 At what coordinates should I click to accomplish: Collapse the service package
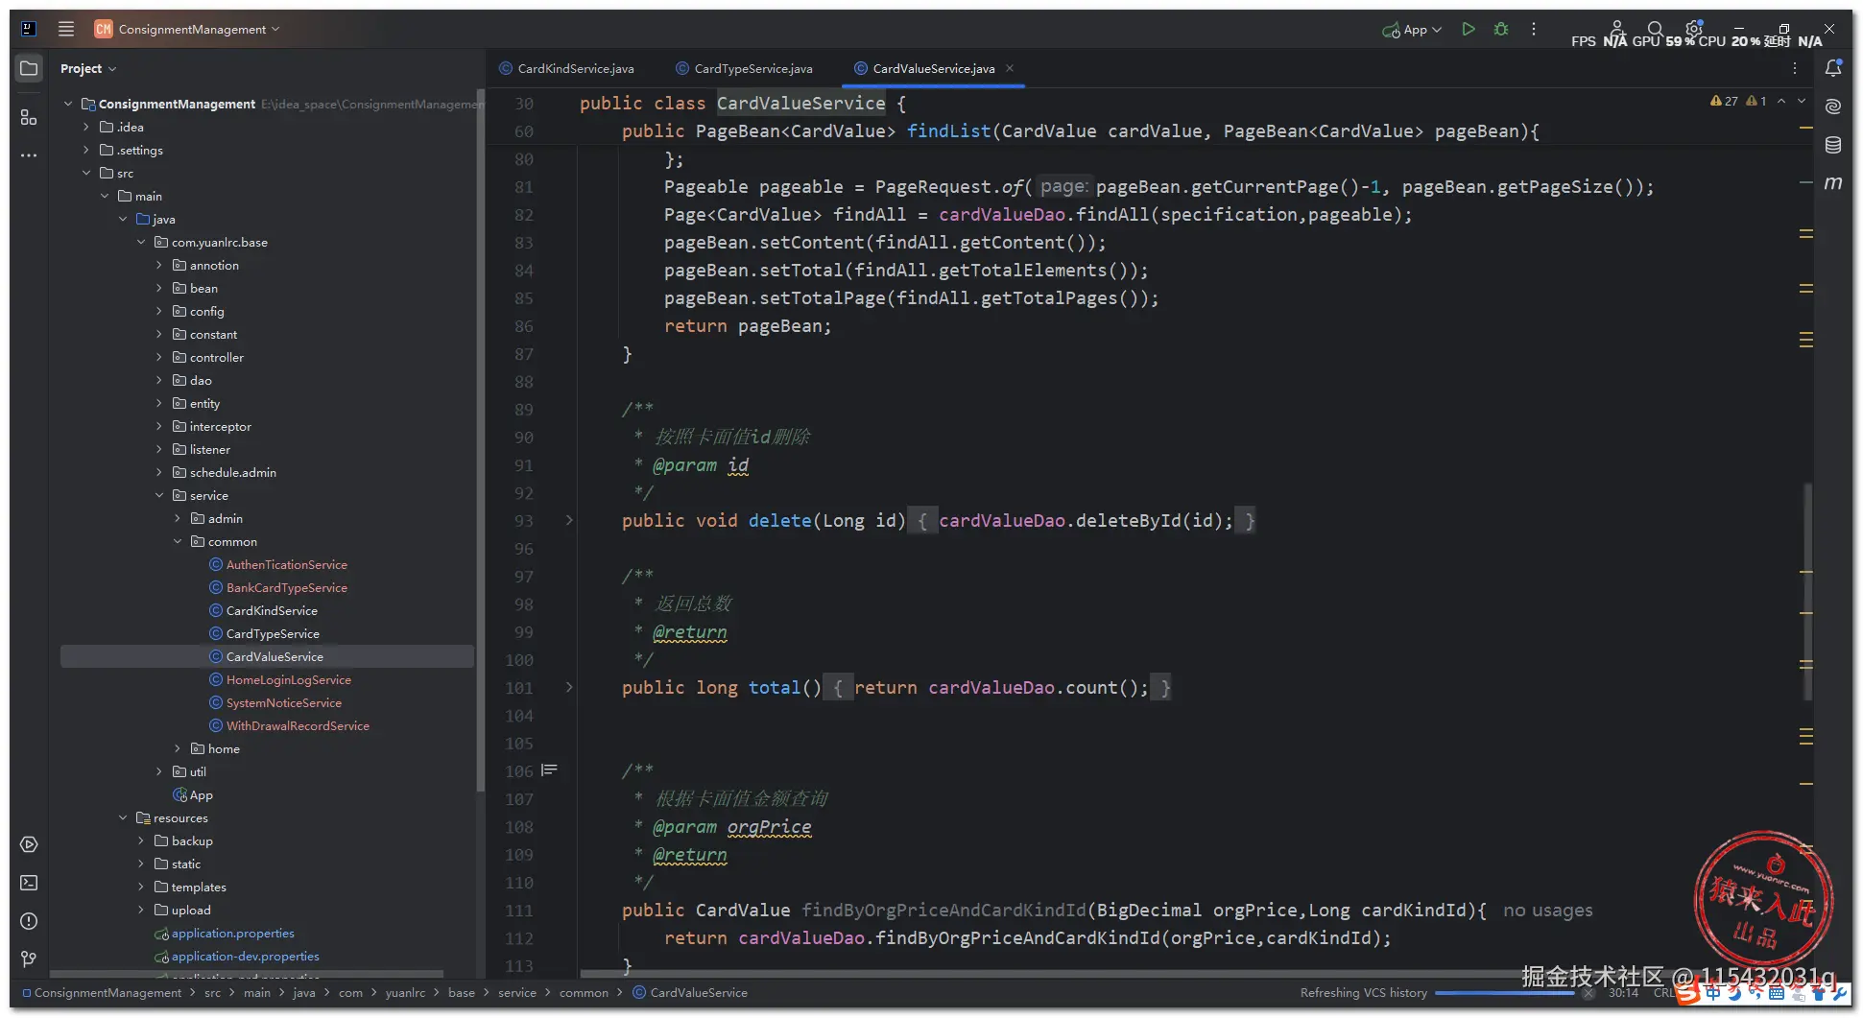coord(159,495)
